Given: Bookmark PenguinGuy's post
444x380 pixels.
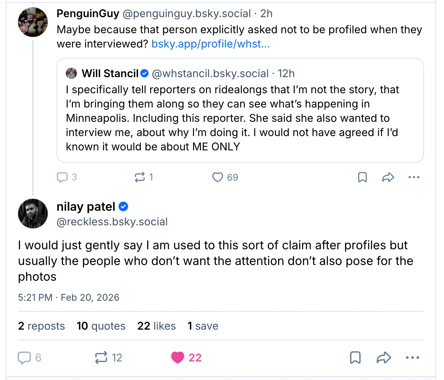Looking at the screenshot, I should 362,177.
